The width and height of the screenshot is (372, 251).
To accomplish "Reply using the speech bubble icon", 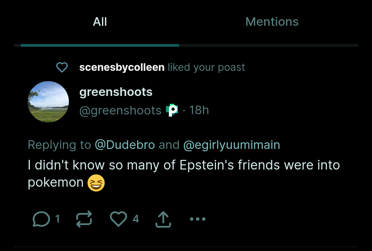I will (x=41, y=219).
